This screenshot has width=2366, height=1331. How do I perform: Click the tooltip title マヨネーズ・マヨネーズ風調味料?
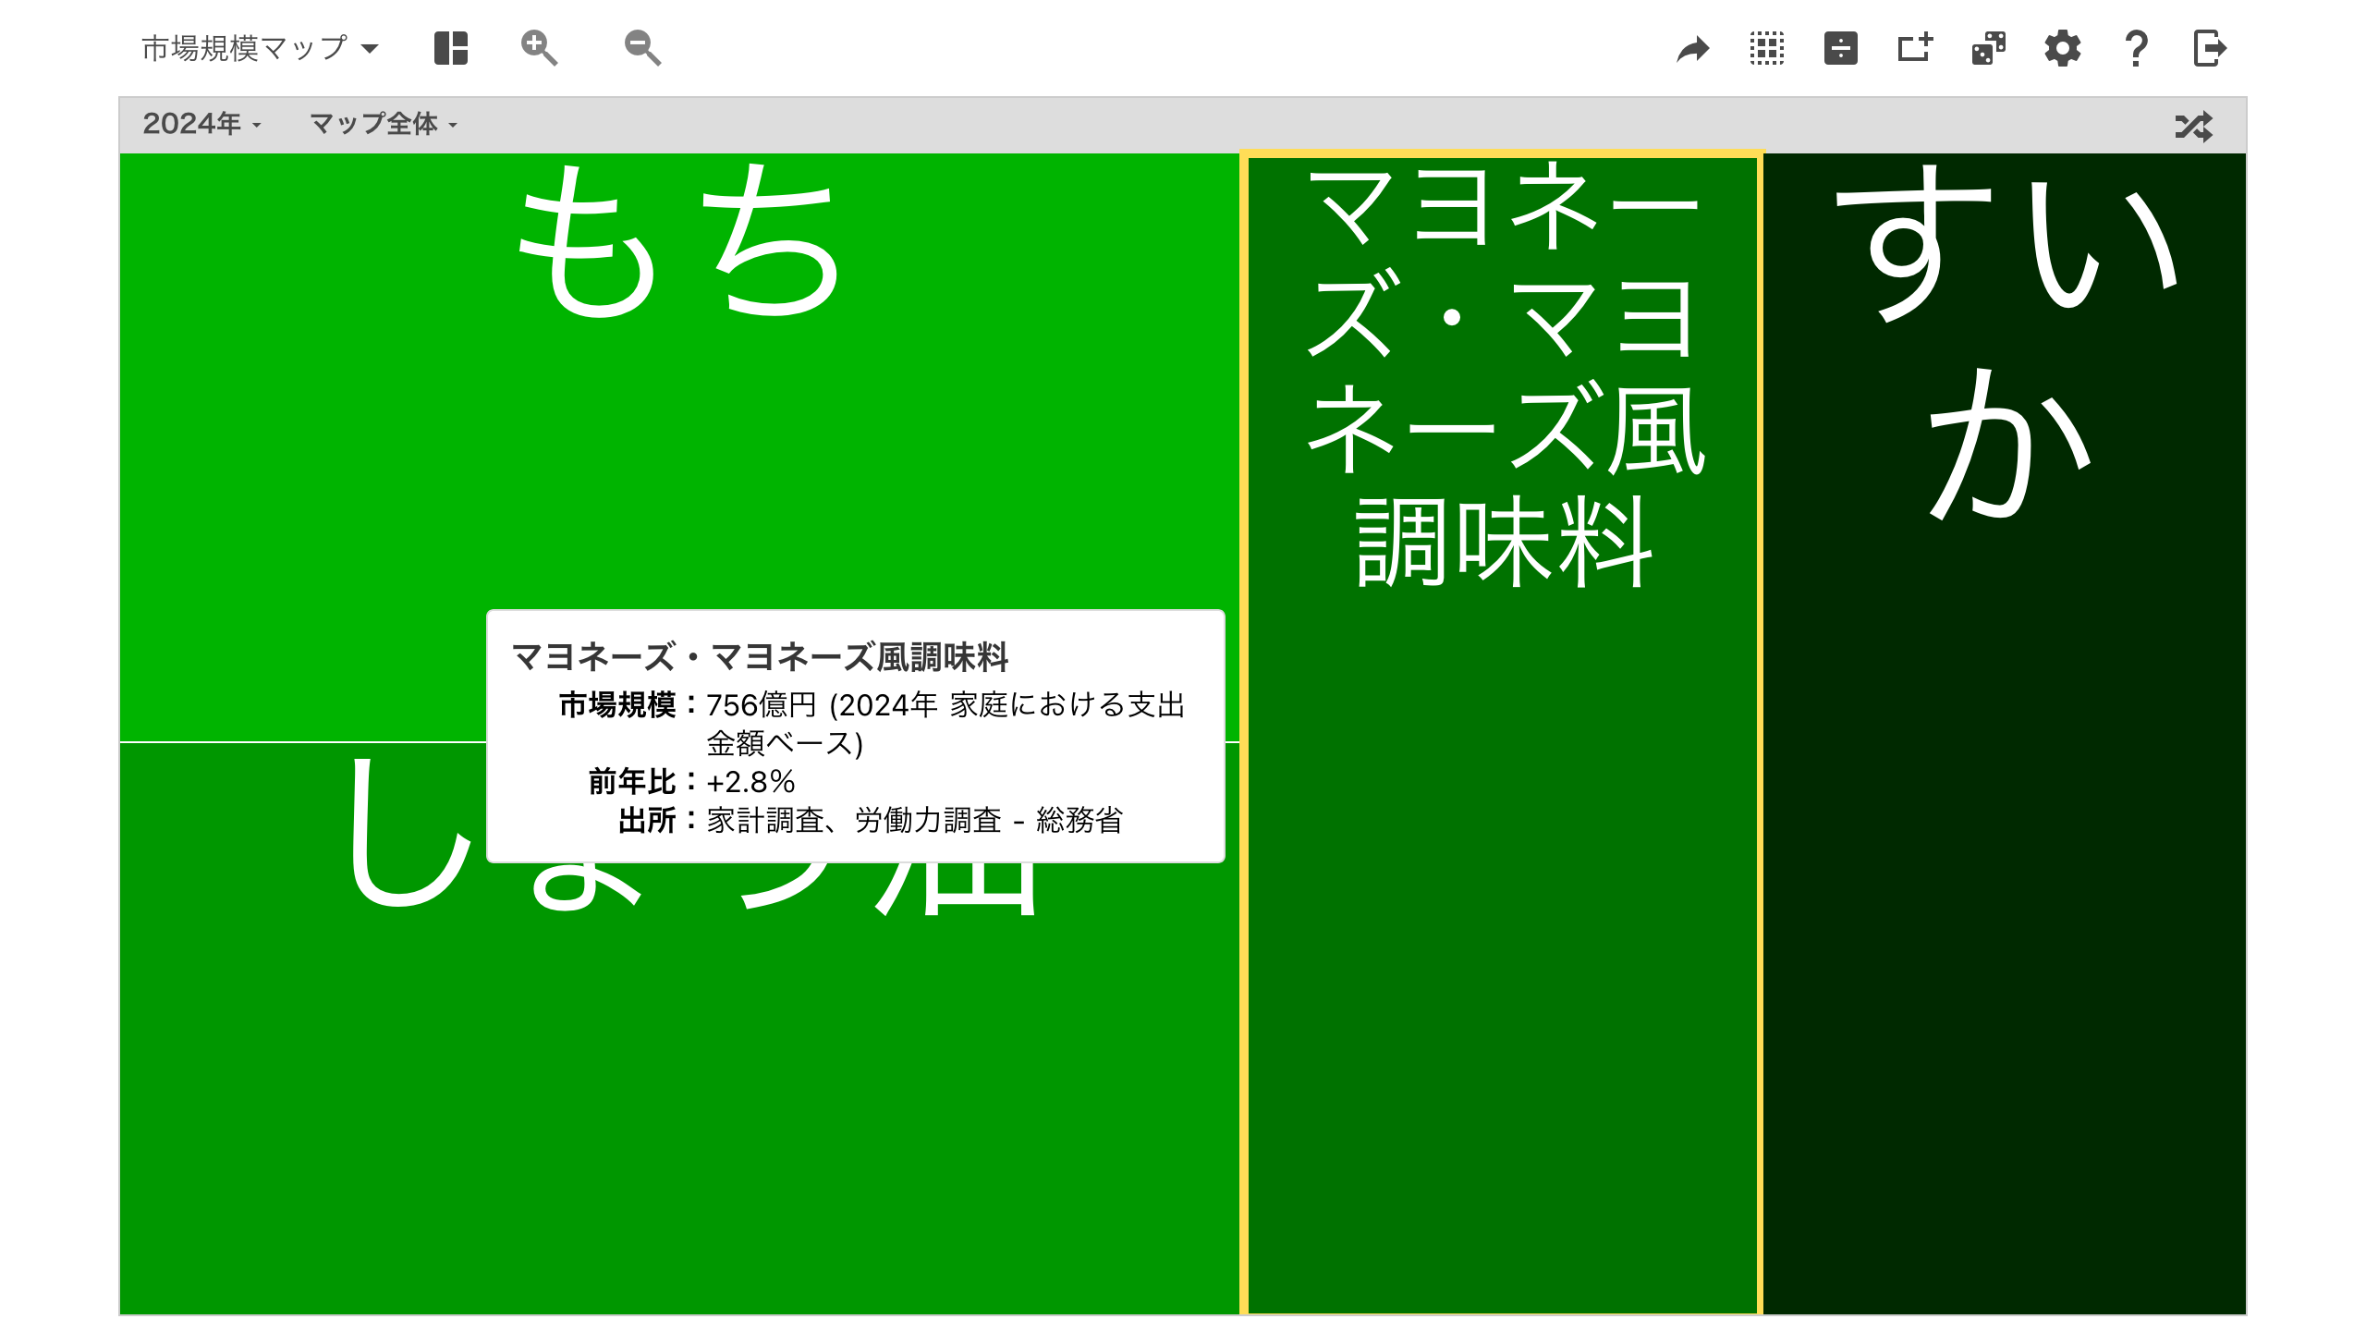coord(760,657)
